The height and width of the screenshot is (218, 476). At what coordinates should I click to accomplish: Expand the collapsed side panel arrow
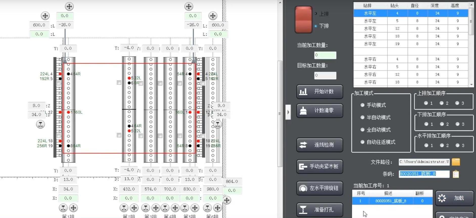pos(288,112)
